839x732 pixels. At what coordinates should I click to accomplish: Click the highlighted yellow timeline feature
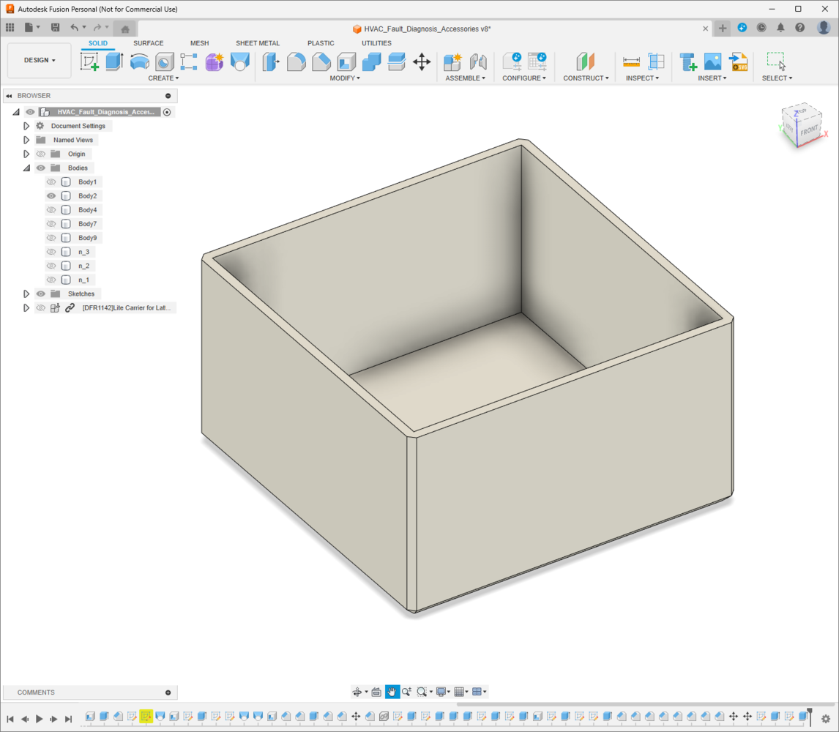(146, 716)
